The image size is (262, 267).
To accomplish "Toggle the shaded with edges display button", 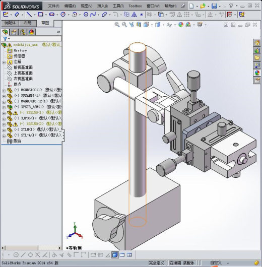I will pyautogui.click(x=115, y=255).
